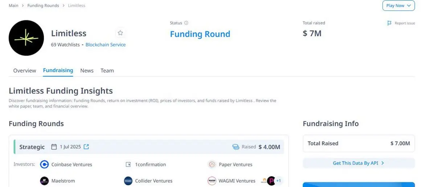
Task: Click the Limitless black circle logo
Action: 26,38
